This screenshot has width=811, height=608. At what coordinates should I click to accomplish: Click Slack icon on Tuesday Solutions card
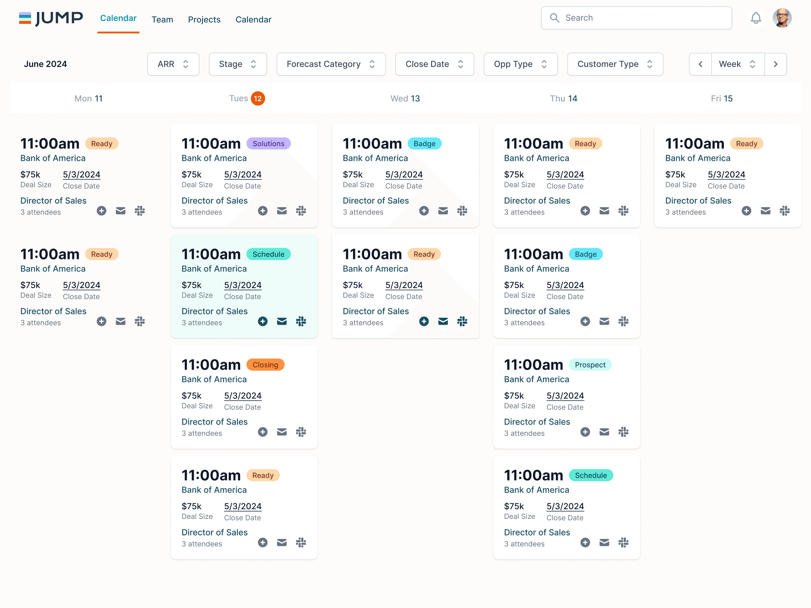pos(300,211)
